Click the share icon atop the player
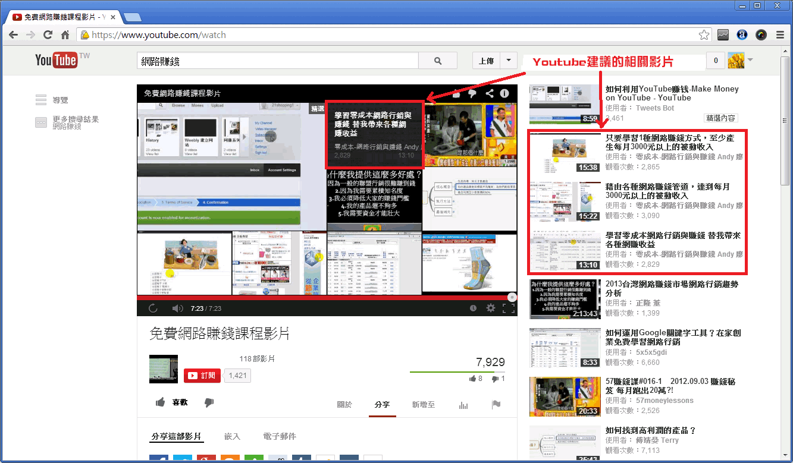This screenshot has width=793, height=463. (x=490, y=93)
